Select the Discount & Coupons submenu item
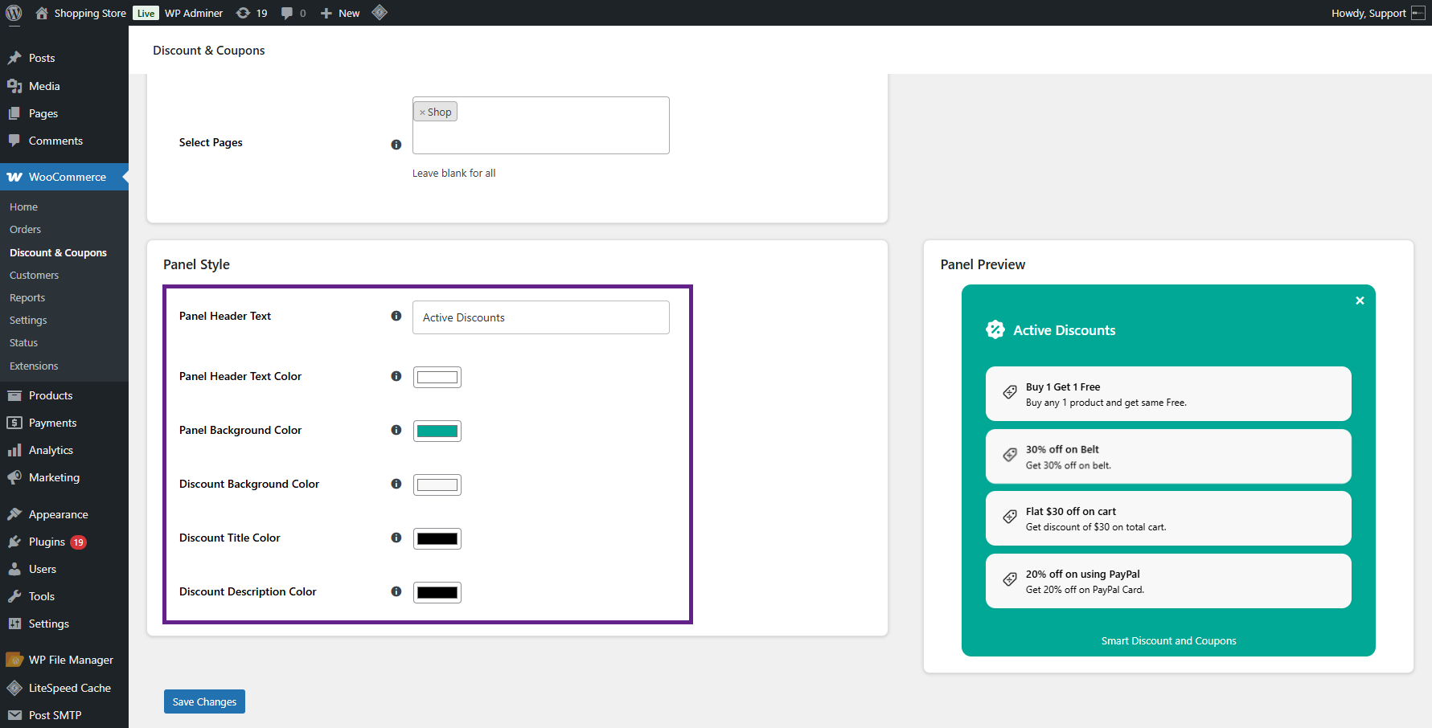The width and height of the screenshot is (1432, 728). pyautogui.click(x=57, y=252)
